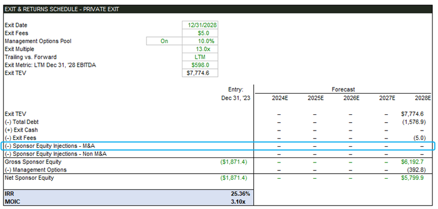Click the Exit Metric LTM EBITDA label
The width and height of the screenshot is (438, 209).
click(x=51, y=65)
